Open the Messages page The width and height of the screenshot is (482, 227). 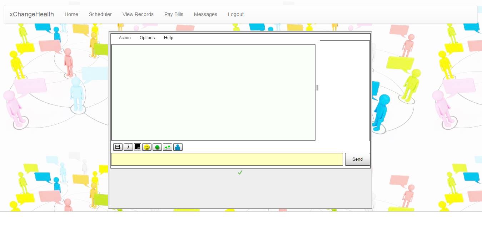(x=205, y=14)
